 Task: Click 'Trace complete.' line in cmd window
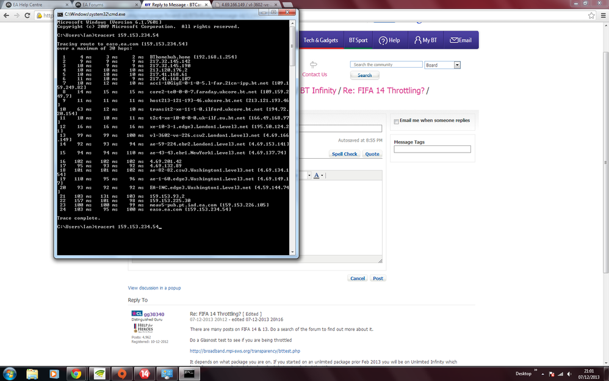(79, 218)
